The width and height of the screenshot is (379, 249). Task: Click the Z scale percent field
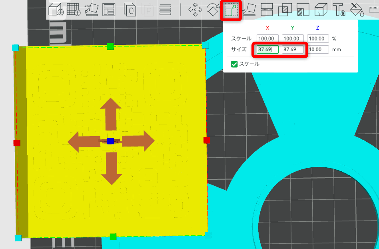coord(318,38)
